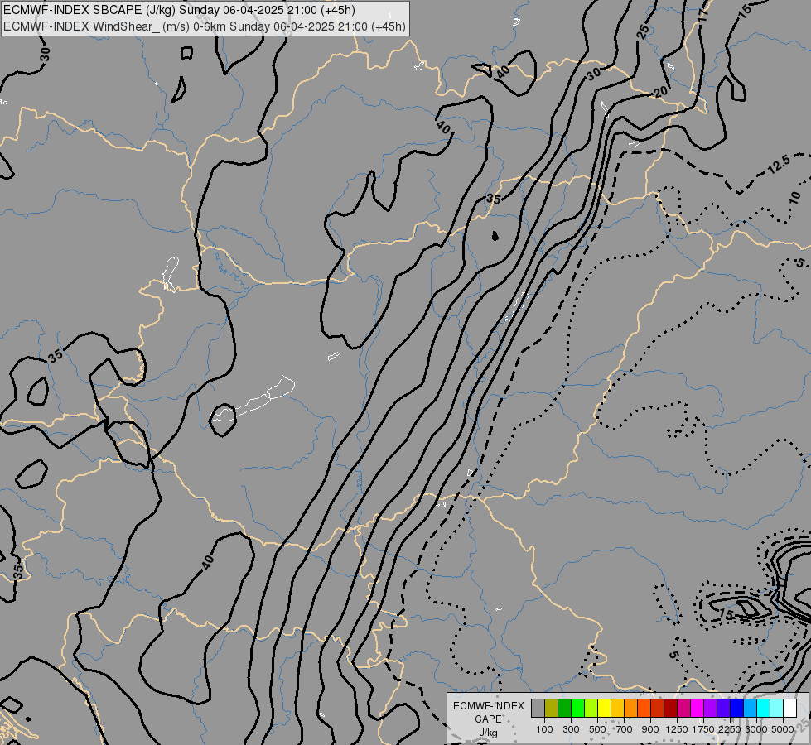Select the pure blue legend swatch

pyautogui.click(x=736, y=709)
